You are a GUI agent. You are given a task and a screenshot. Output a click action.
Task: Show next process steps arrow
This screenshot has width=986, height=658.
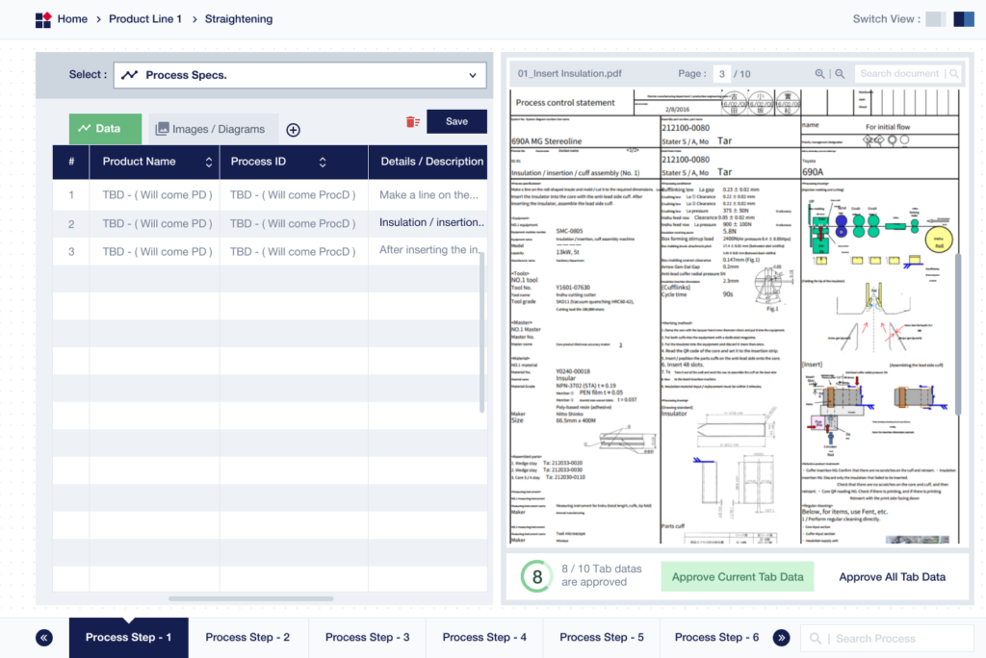coord(781,638)
